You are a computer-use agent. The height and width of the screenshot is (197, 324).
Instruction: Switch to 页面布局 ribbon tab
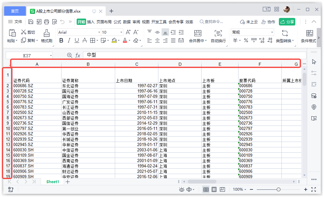pyautogui.click(x=104, y=22)
